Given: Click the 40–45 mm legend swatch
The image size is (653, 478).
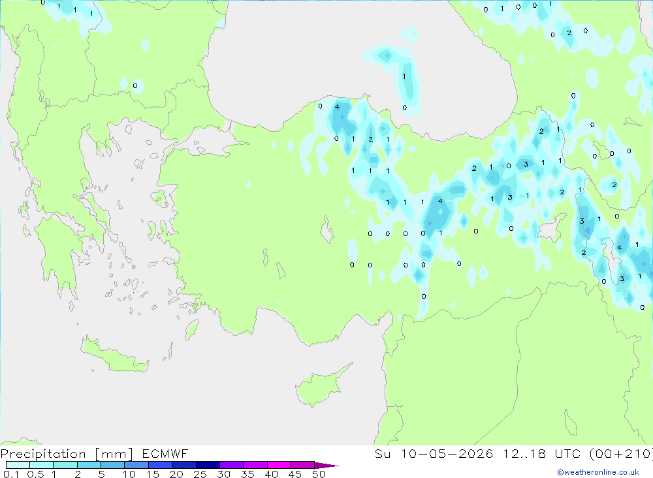Looking at the screenshot, I should [279, 465].
